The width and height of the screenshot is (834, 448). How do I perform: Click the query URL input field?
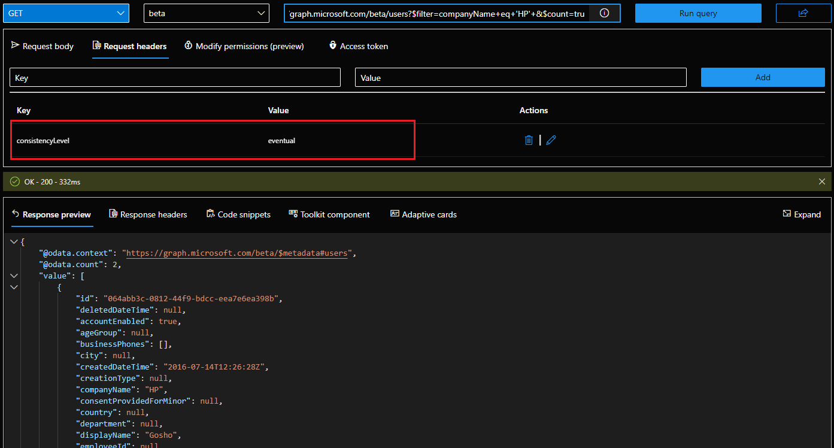tap(437, 13)
